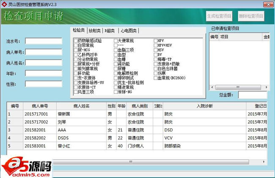Click the patient table horizontal scrollbar thumb
The width and height of the screenshot is (275, 178).
151,162
